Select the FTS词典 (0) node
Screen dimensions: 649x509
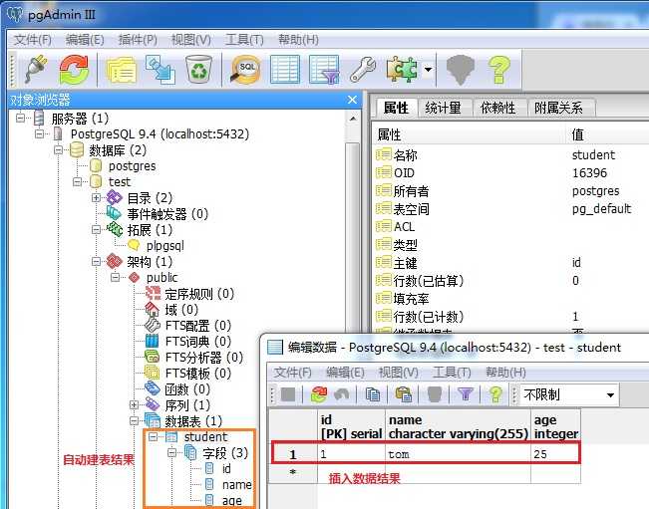tap(197, 342)
